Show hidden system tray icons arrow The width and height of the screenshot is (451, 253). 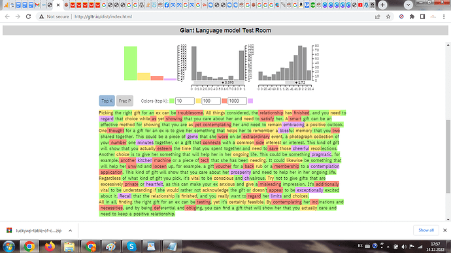[388, 246]
